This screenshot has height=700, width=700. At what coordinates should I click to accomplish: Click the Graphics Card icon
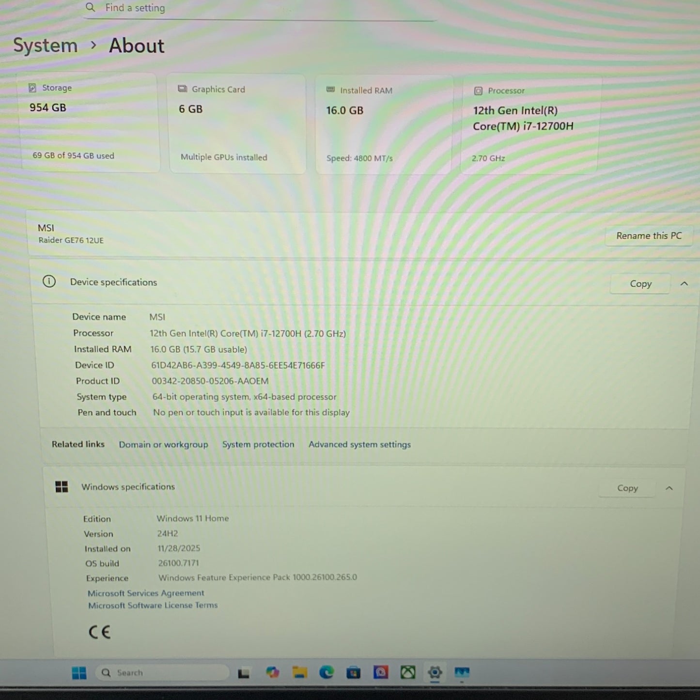point(182,89)
